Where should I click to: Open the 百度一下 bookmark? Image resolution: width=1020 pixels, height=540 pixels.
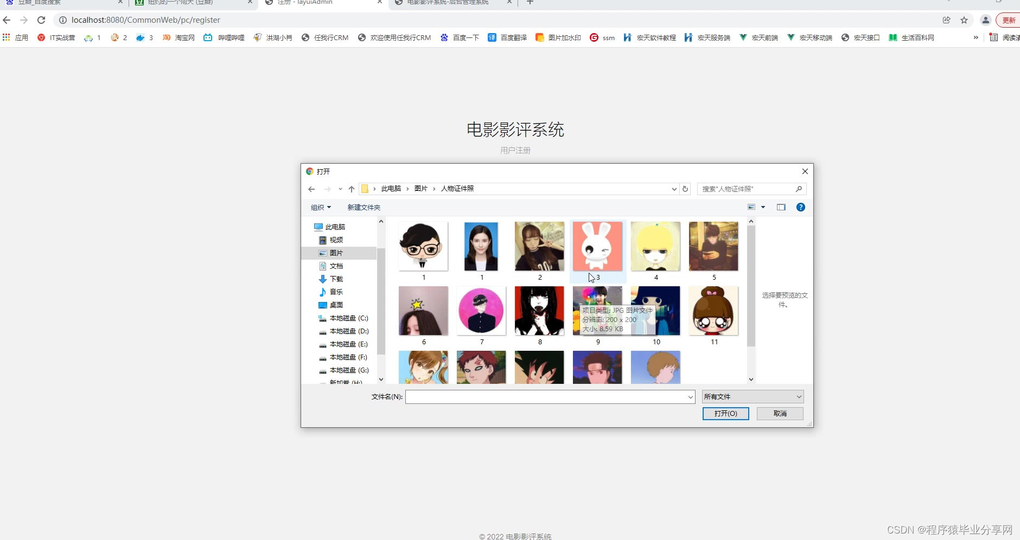(x=460, y=37)
